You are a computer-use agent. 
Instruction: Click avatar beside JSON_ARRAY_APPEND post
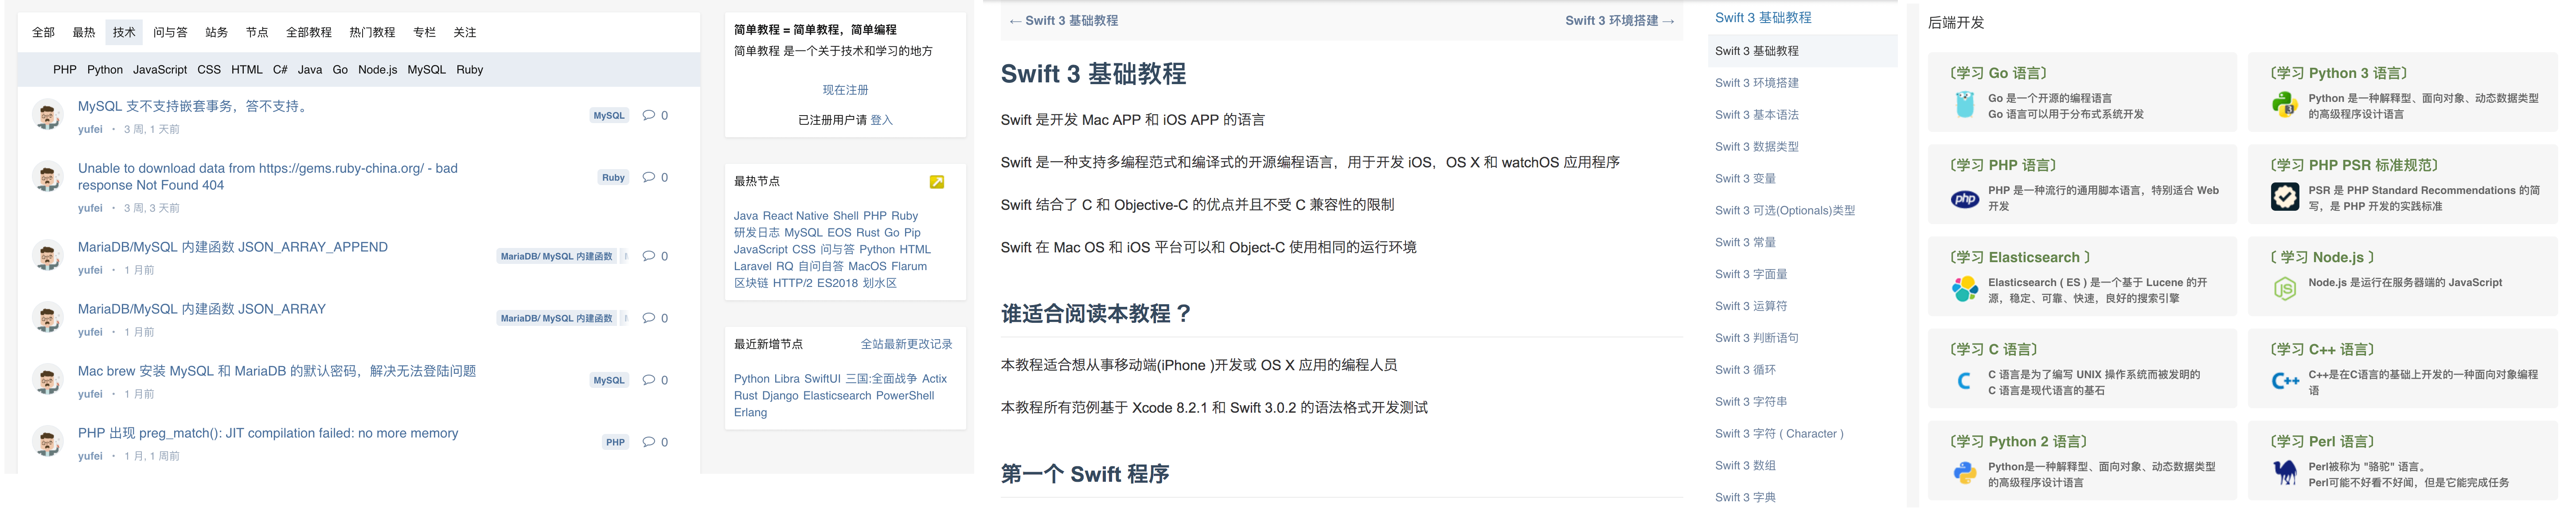pos(47,255)
